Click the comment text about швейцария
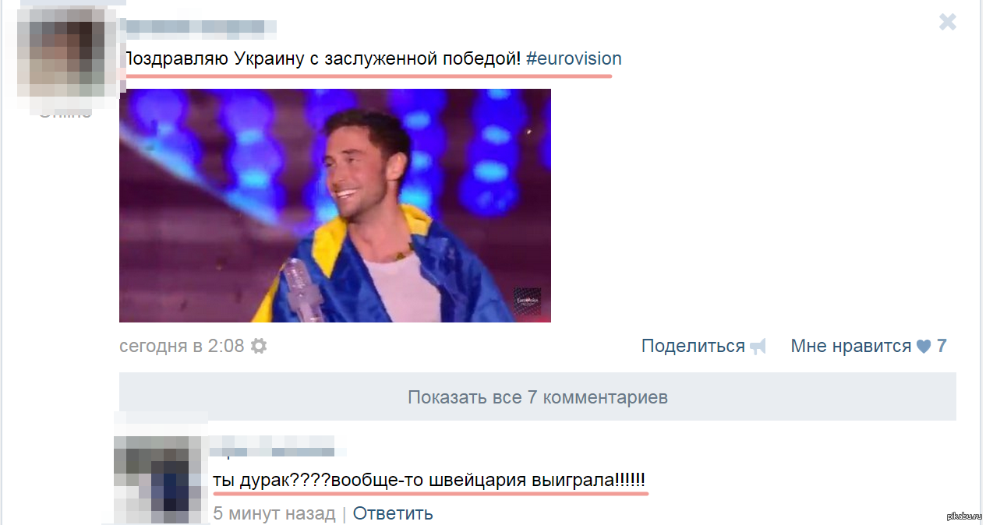This screenshot has width=986, height=525. click(x=429, y=481)
